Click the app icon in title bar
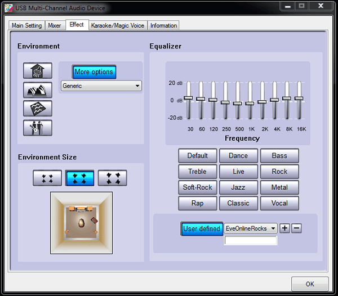 click(x=8, y=8)
